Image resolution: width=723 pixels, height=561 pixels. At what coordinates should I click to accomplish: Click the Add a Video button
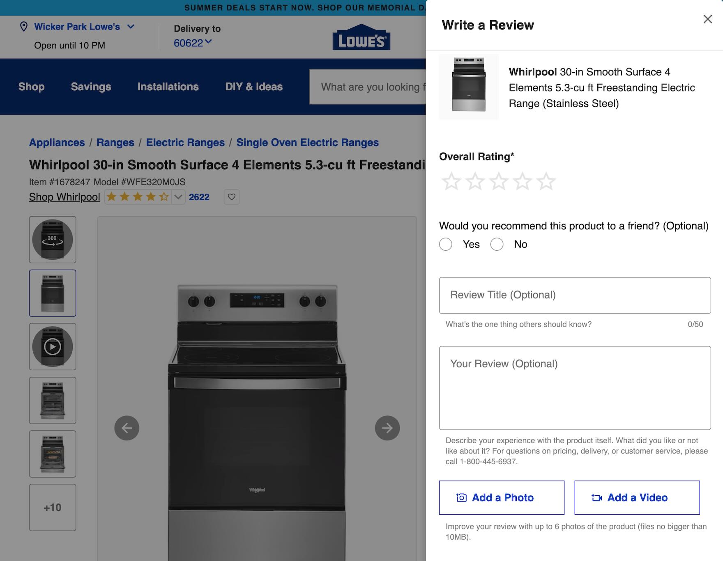coord(637,497)
